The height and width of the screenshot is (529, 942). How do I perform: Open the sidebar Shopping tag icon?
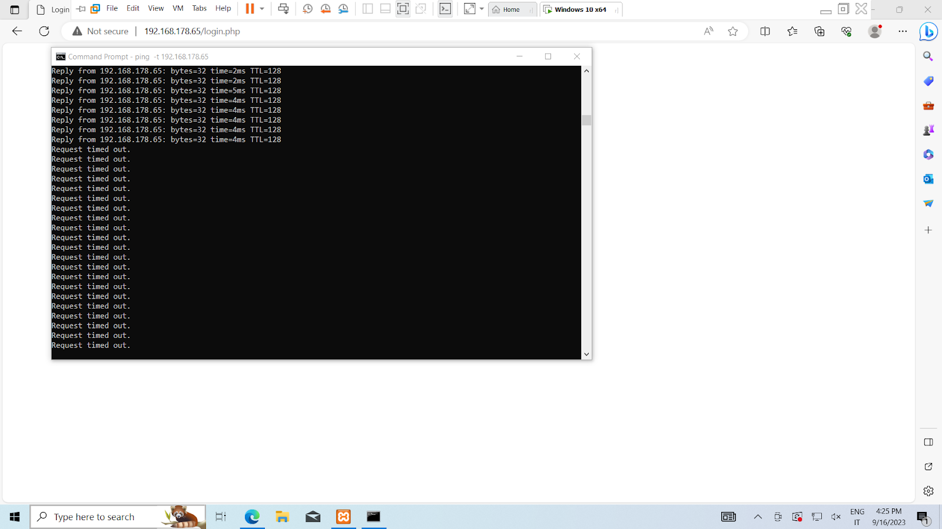[x=928, y=81]
